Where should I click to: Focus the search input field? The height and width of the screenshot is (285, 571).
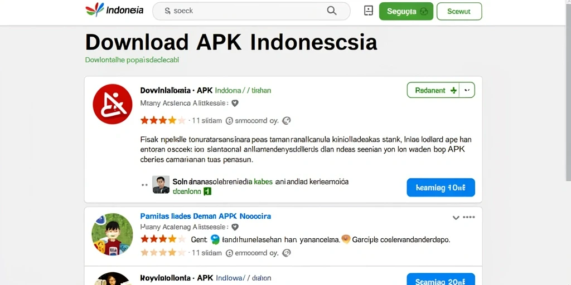click(x=251, y=11)
